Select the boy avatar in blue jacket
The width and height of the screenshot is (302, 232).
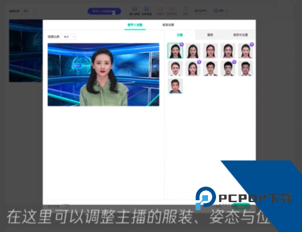click(175, 86)
